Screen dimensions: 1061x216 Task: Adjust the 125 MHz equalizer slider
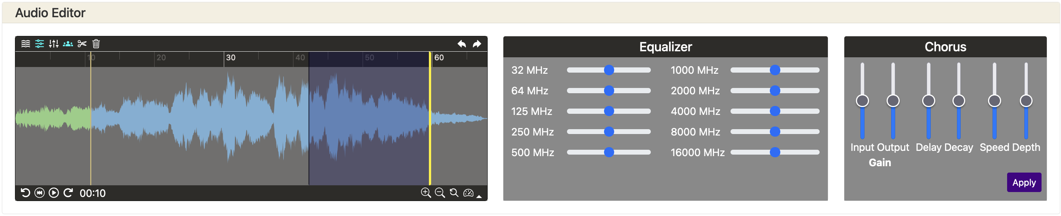click(x=609, y=111)
